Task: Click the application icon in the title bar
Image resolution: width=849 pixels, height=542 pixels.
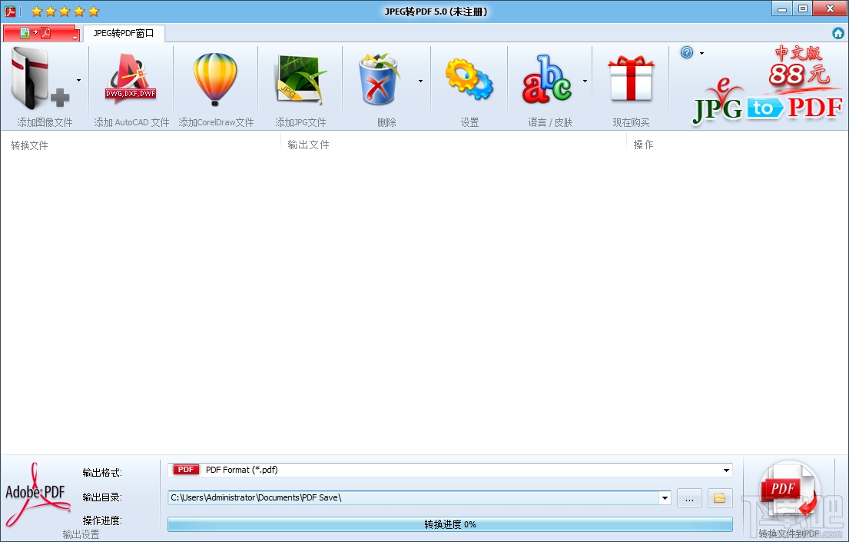Action: tap(10, 11)
